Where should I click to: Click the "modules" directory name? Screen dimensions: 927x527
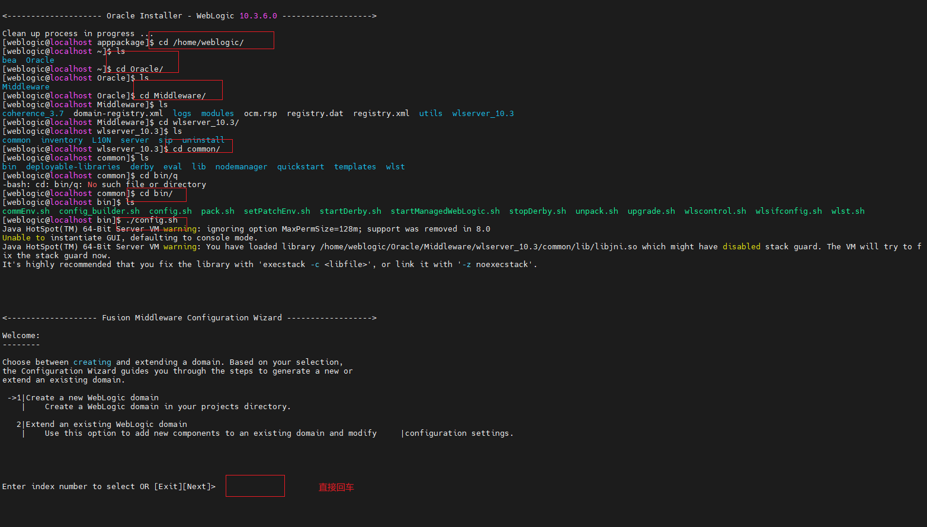218,114
